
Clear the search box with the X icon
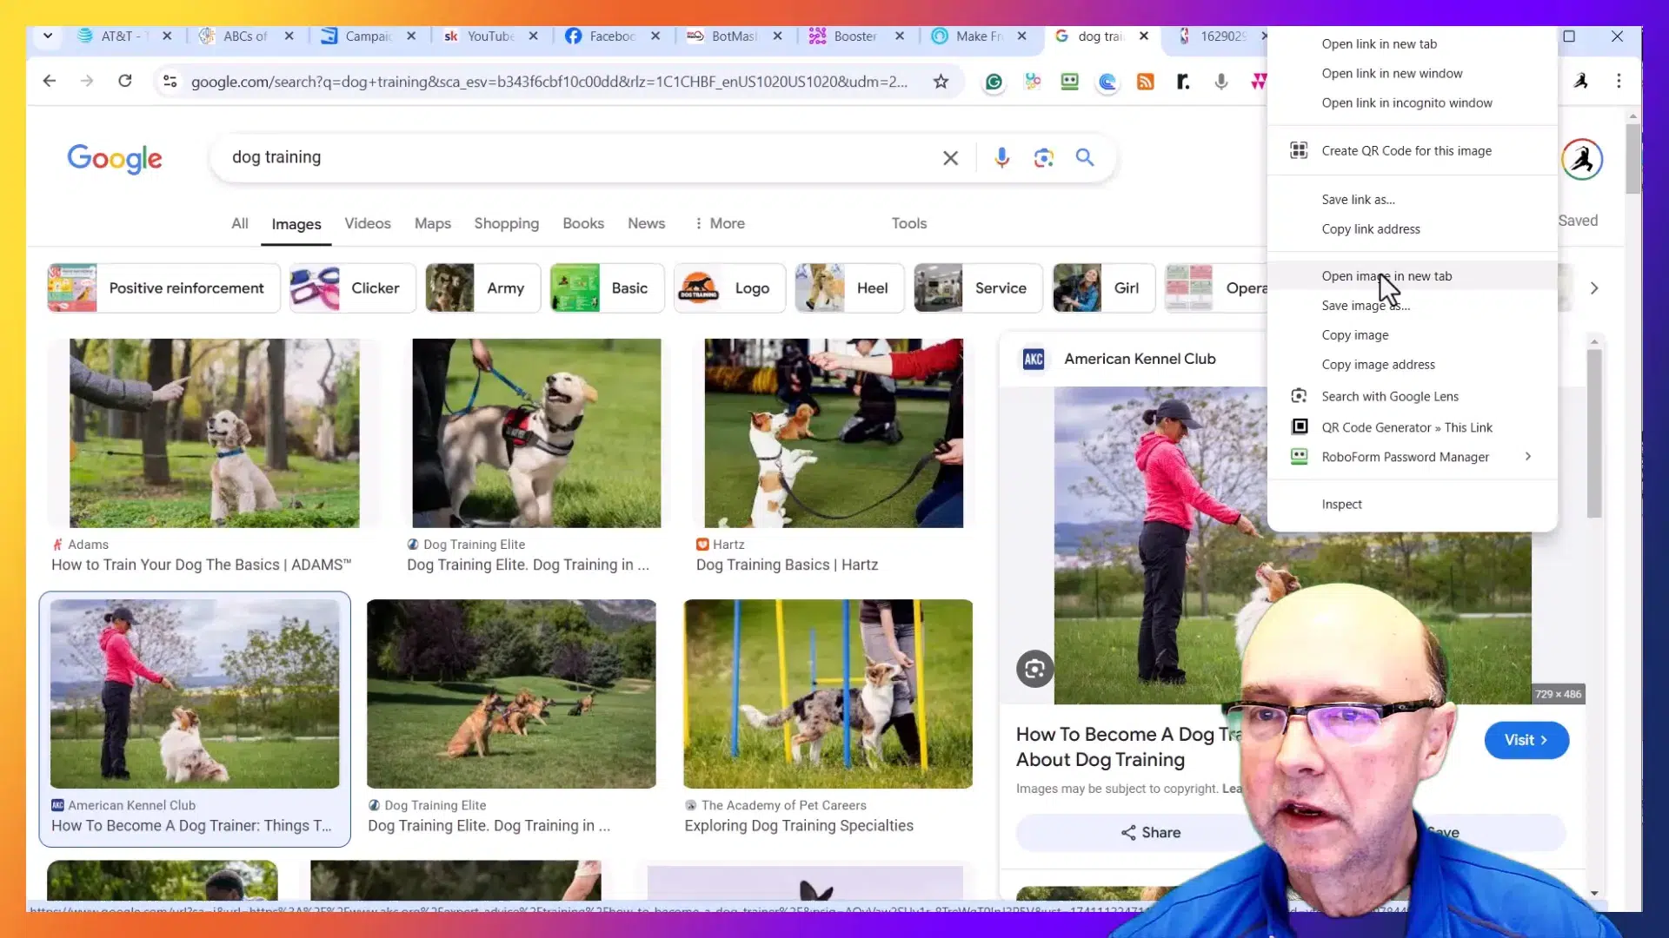pos(951,158)
